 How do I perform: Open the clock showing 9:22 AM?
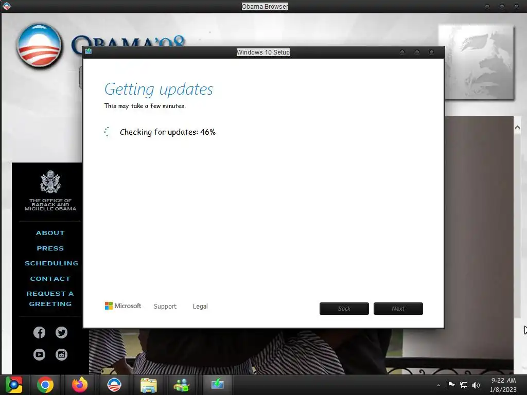[503, 380]
